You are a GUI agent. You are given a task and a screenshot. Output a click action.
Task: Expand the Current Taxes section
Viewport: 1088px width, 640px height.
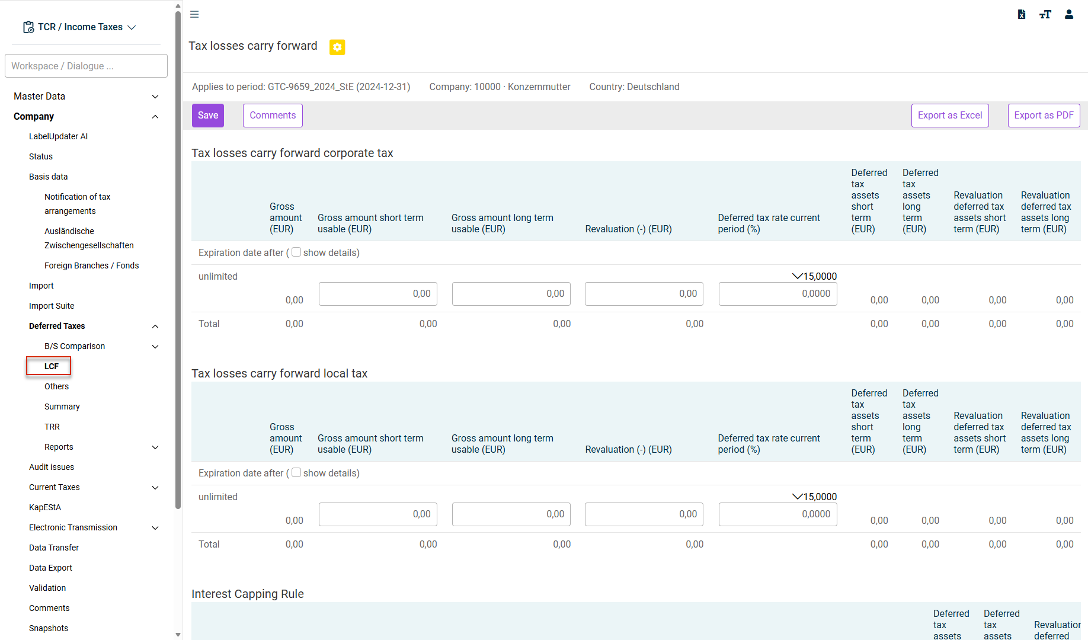(155, 487)
